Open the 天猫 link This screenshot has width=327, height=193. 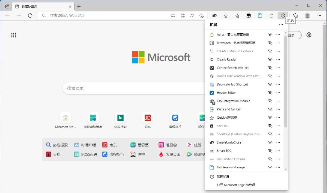(53, 154)
